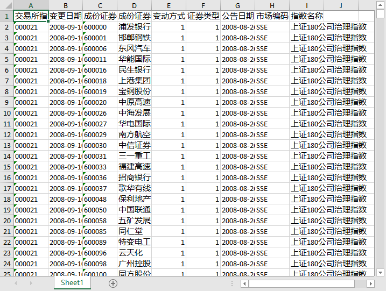Click cell containing 东风汽车
386x291 pixels.
pyautogui.click(x=135, y=48)
